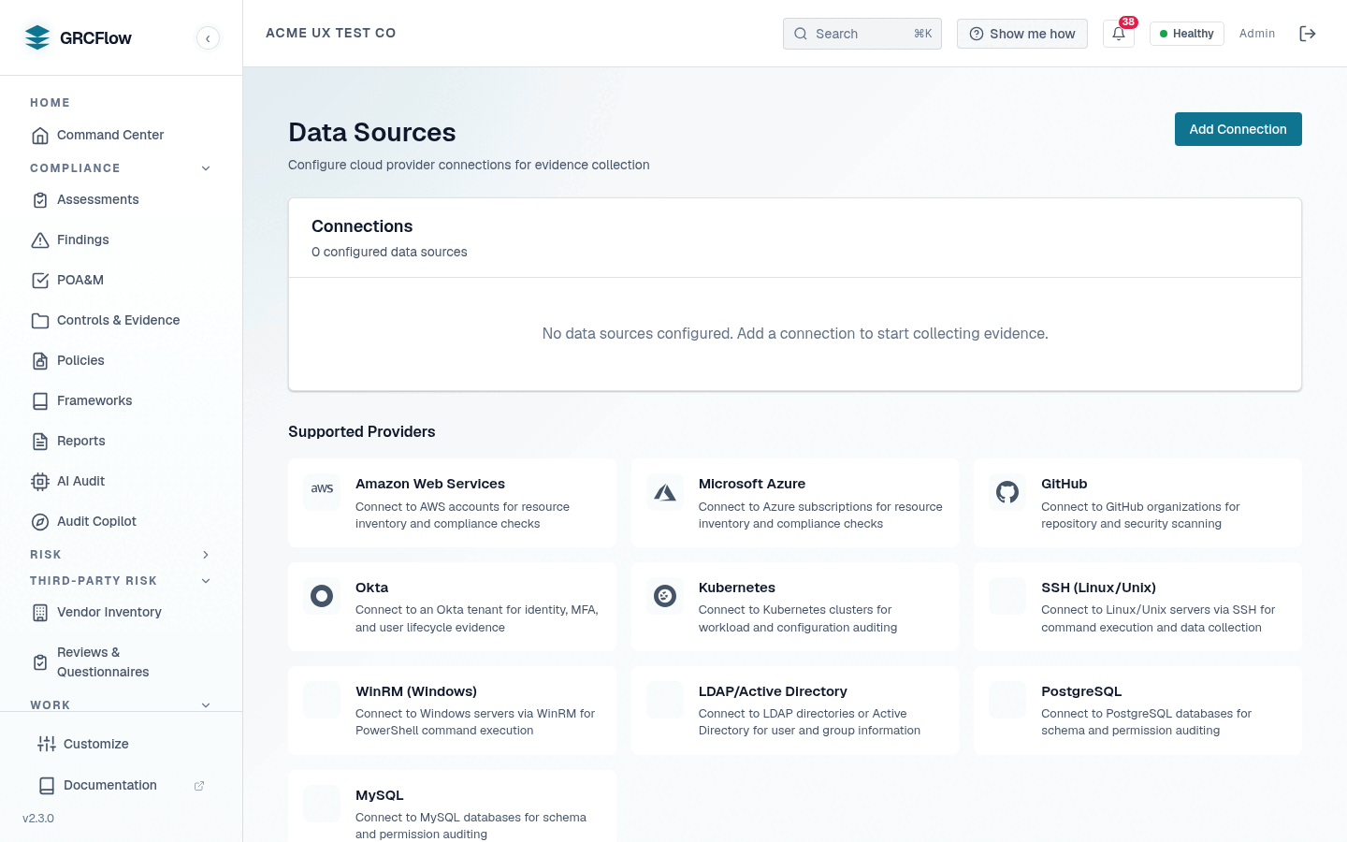Click the Documentation book icon
The width and height of the screenshot is (1347, 842).
point(47,786)
